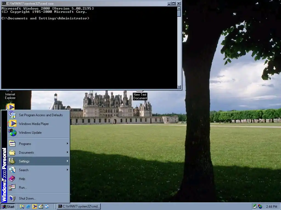Launch Windows Media Player from Start menu

tap(38, 124)
